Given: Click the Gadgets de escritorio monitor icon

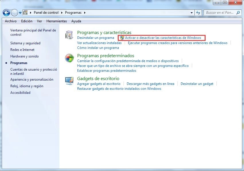Looking at the screenshot, I should [x=69, y=81].
